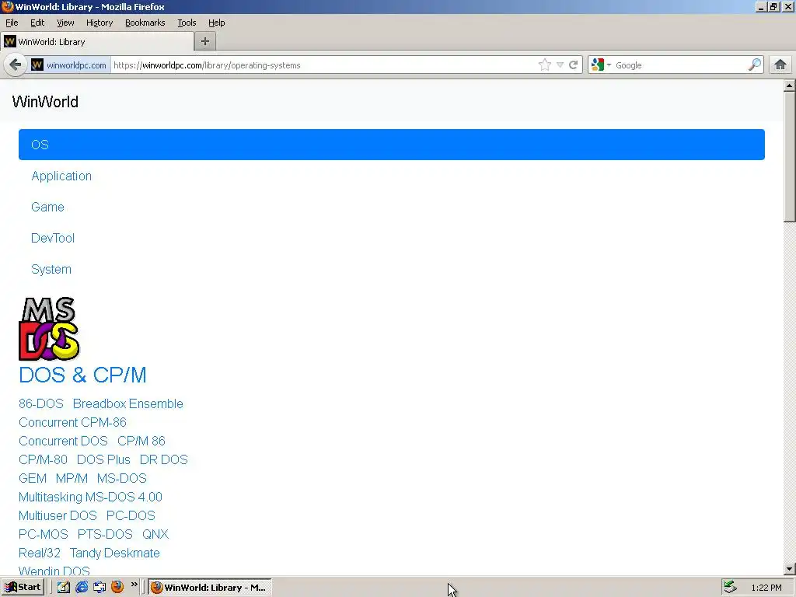Viewport: 796px width, 597px height.
Task: Expand quick launch overflow chevron
Action: click(x=134, y=585)
